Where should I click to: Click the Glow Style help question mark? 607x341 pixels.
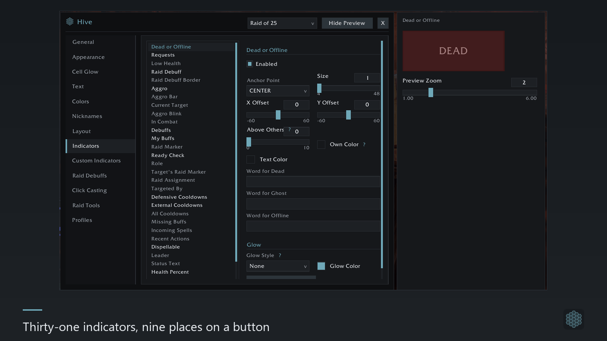[280, 255]
